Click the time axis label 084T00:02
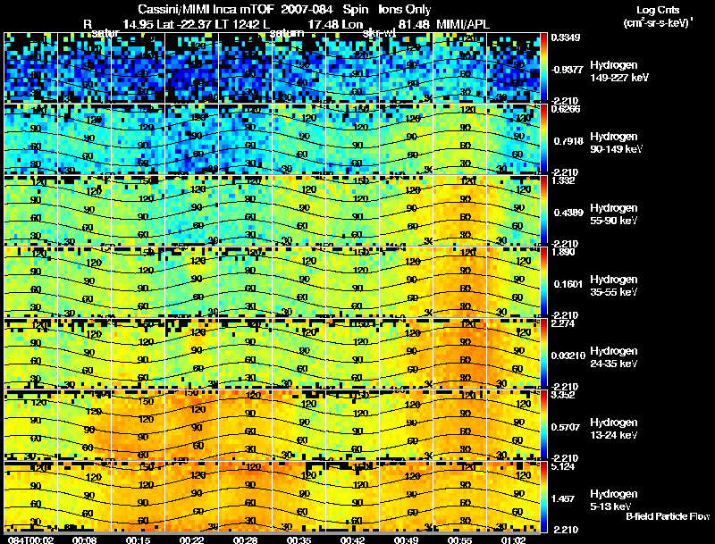Viewport: 715px width, 544px height. point(31,540)
